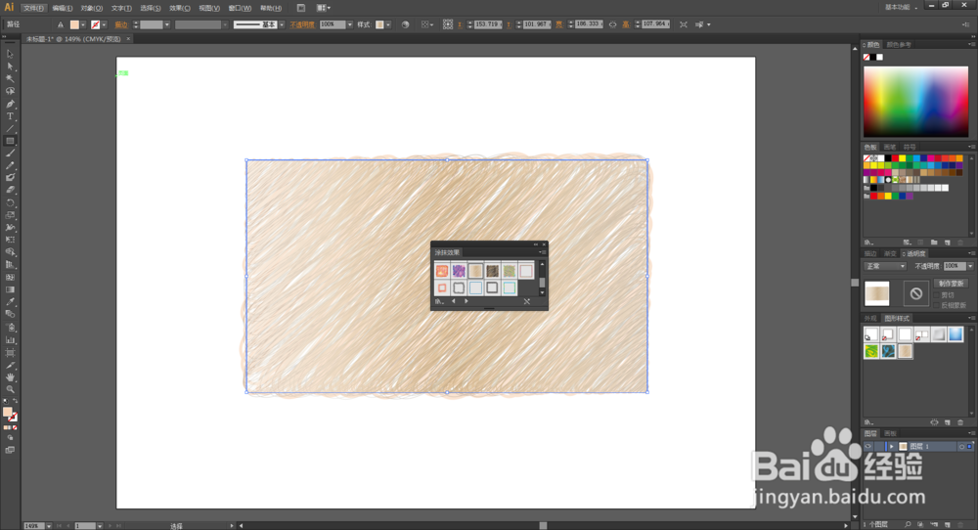Select the Magic Wand tool

(10, 79)
